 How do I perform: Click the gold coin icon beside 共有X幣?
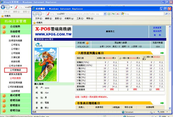(87, 43)
